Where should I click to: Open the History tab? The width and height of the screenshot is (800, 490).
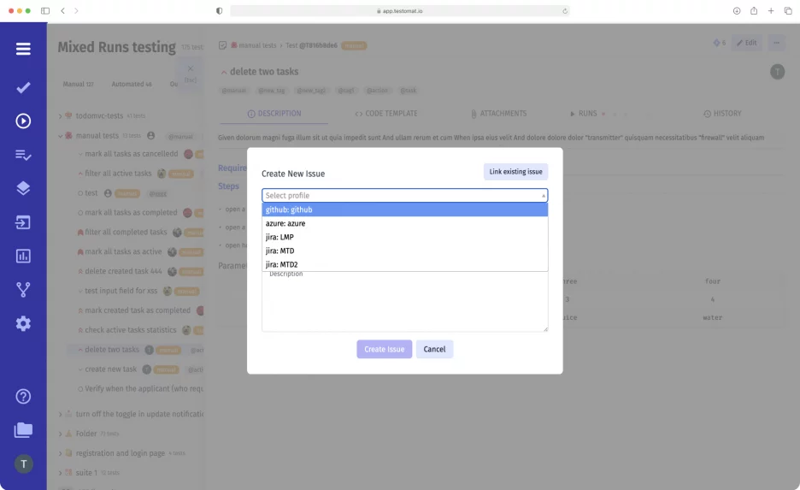click(722, 114)
